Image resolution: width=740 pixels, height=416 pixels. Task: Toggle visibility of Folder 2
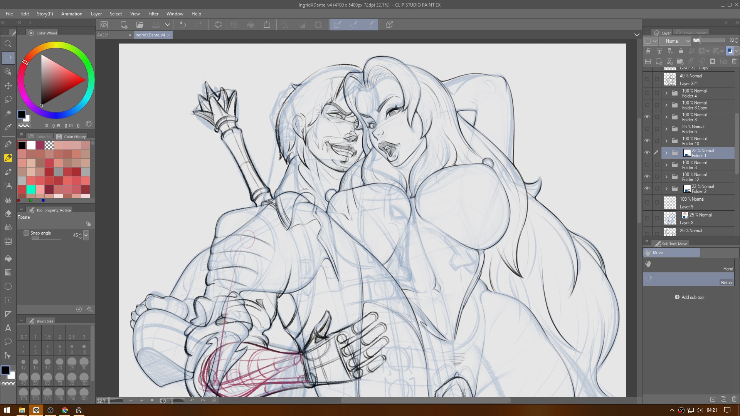[x=647, y=189]
